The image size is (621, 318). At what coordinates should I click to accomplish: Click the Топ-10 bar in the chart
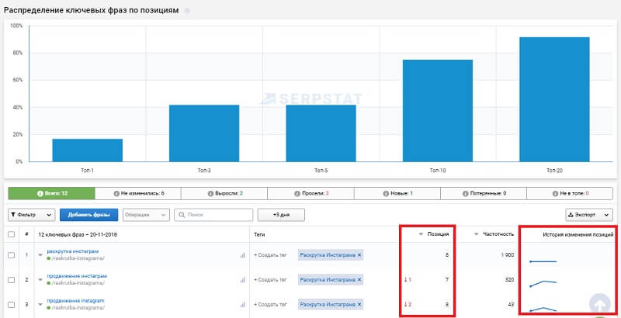[x=437, y=110]
